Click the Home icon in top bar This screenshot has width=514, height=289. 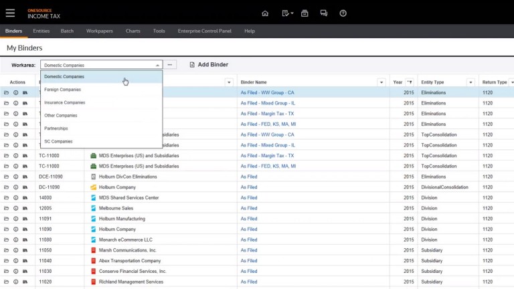tap(265, 13)
